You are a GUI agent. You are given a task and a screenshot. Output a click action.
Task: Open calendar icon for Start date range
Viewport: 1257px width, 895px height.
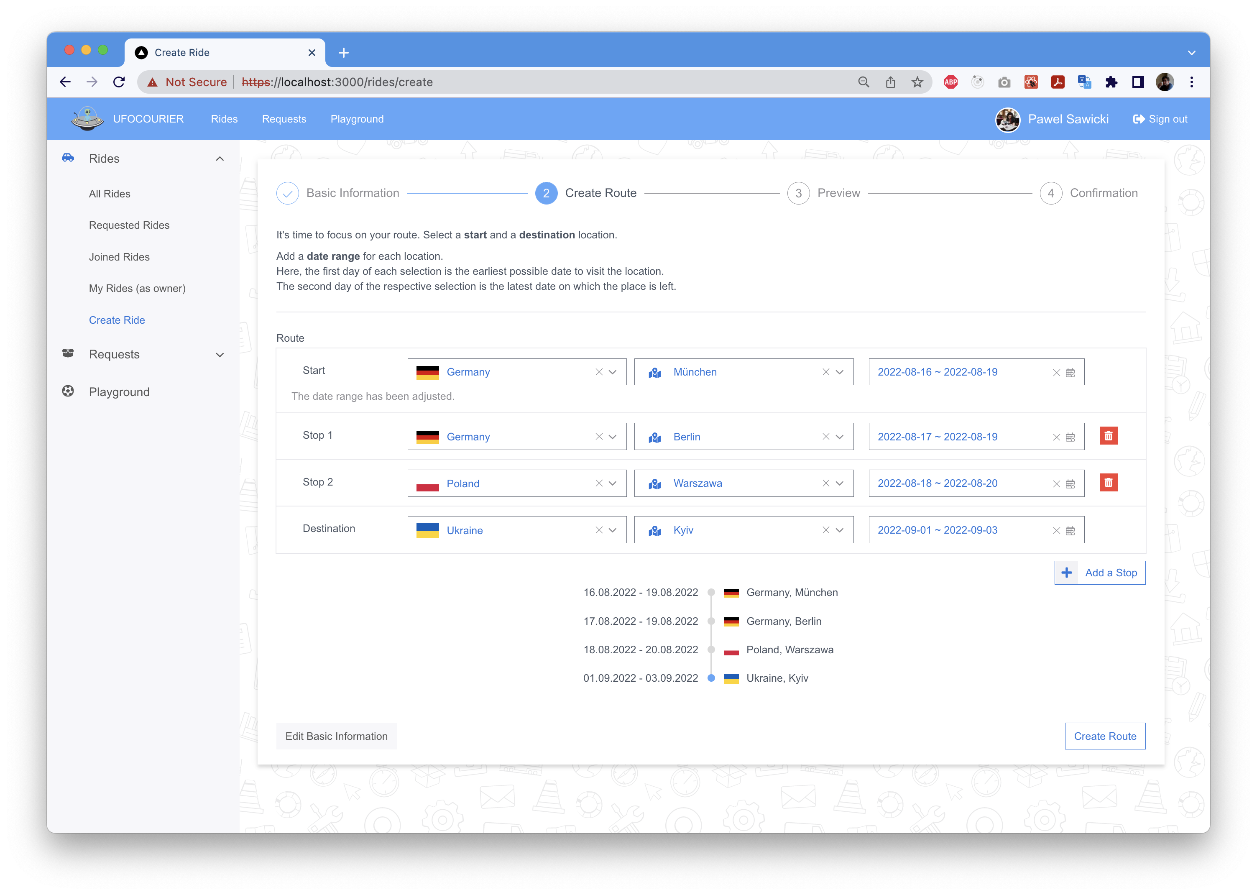point(1070,373)
